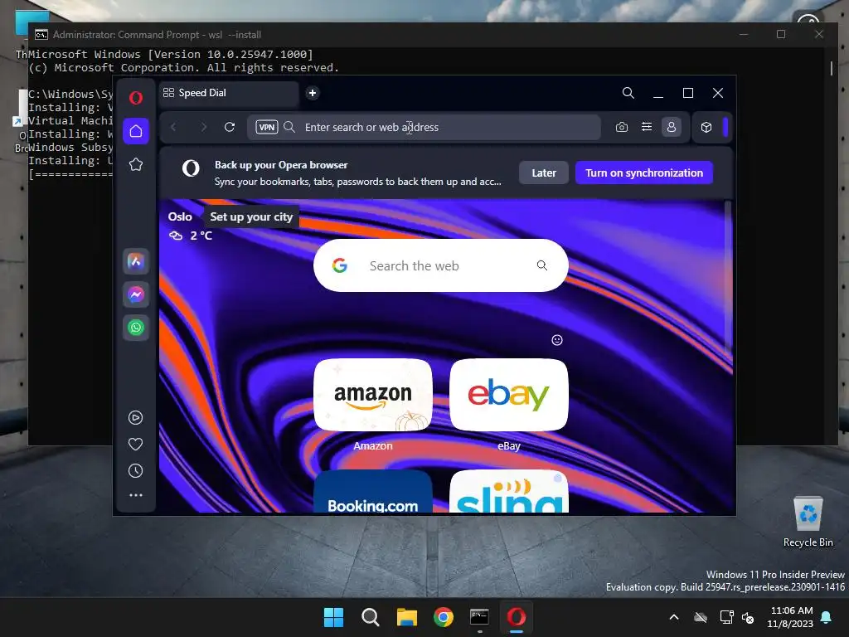Click the Search the web field
The height and width of the screenshot is (637, 849).
pos(441,265)
